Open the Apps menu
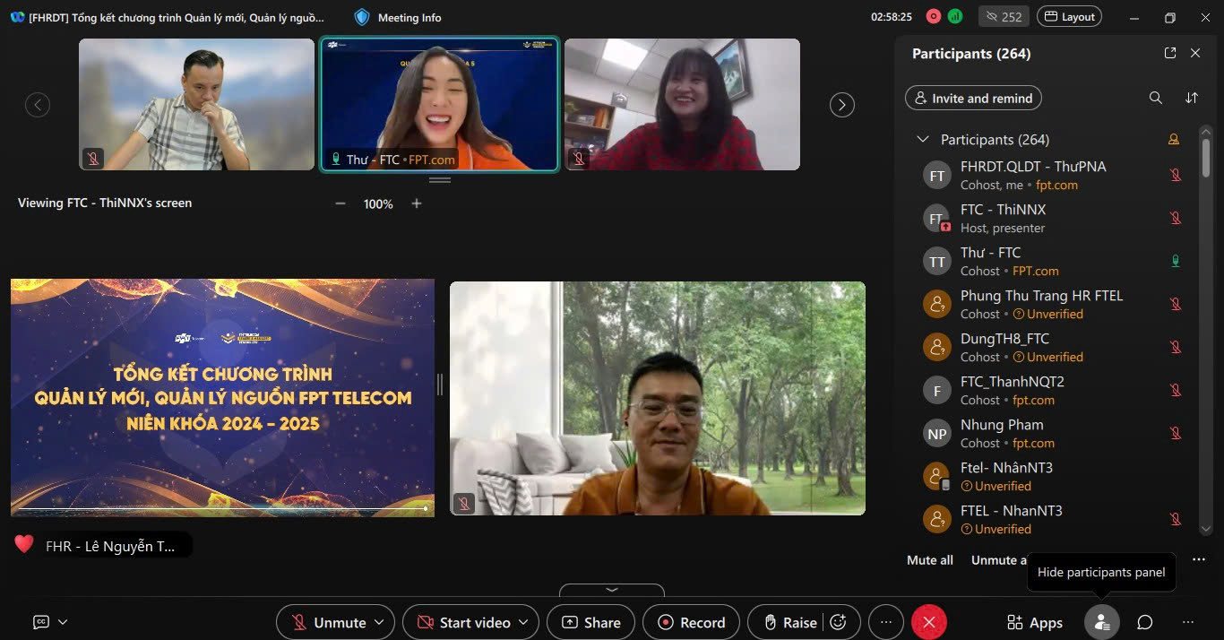The image size is (1224, 640). point(1035,622)
